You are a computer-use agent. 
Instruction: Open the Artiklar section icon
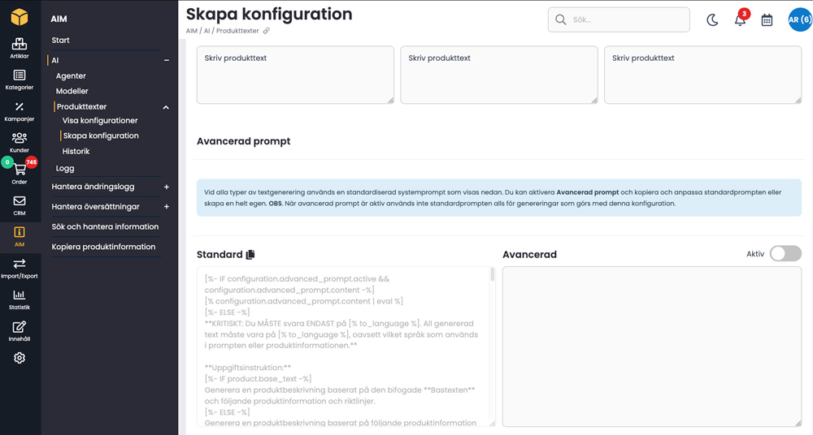point(20,45)
